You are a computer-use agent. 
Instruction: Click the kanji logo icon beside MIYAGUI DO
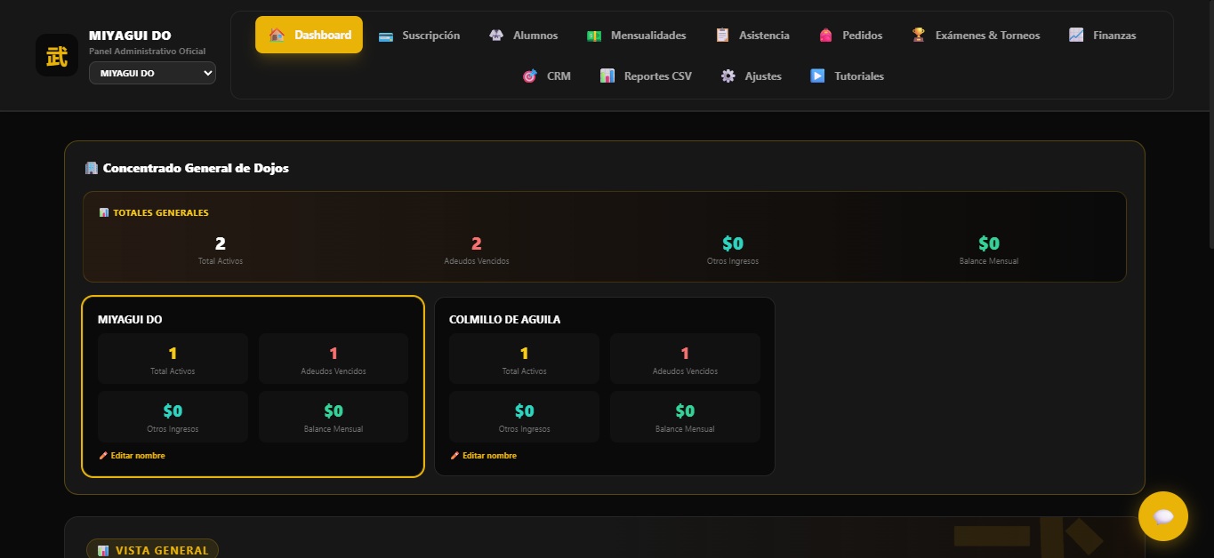coord(57,55)
